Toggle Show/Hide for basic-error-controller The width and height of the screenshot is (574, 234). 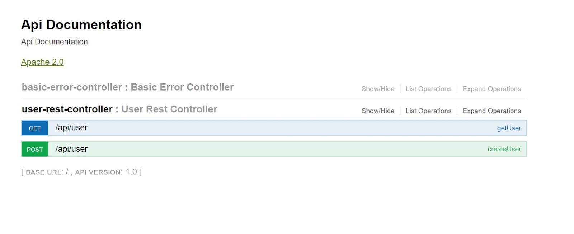pyautogui.click(x=378, y=89)
